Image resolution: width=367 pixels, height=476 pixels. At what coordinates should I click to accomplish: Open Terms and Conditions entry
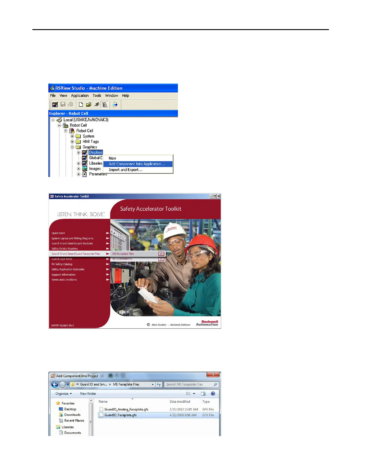(64, 280)
